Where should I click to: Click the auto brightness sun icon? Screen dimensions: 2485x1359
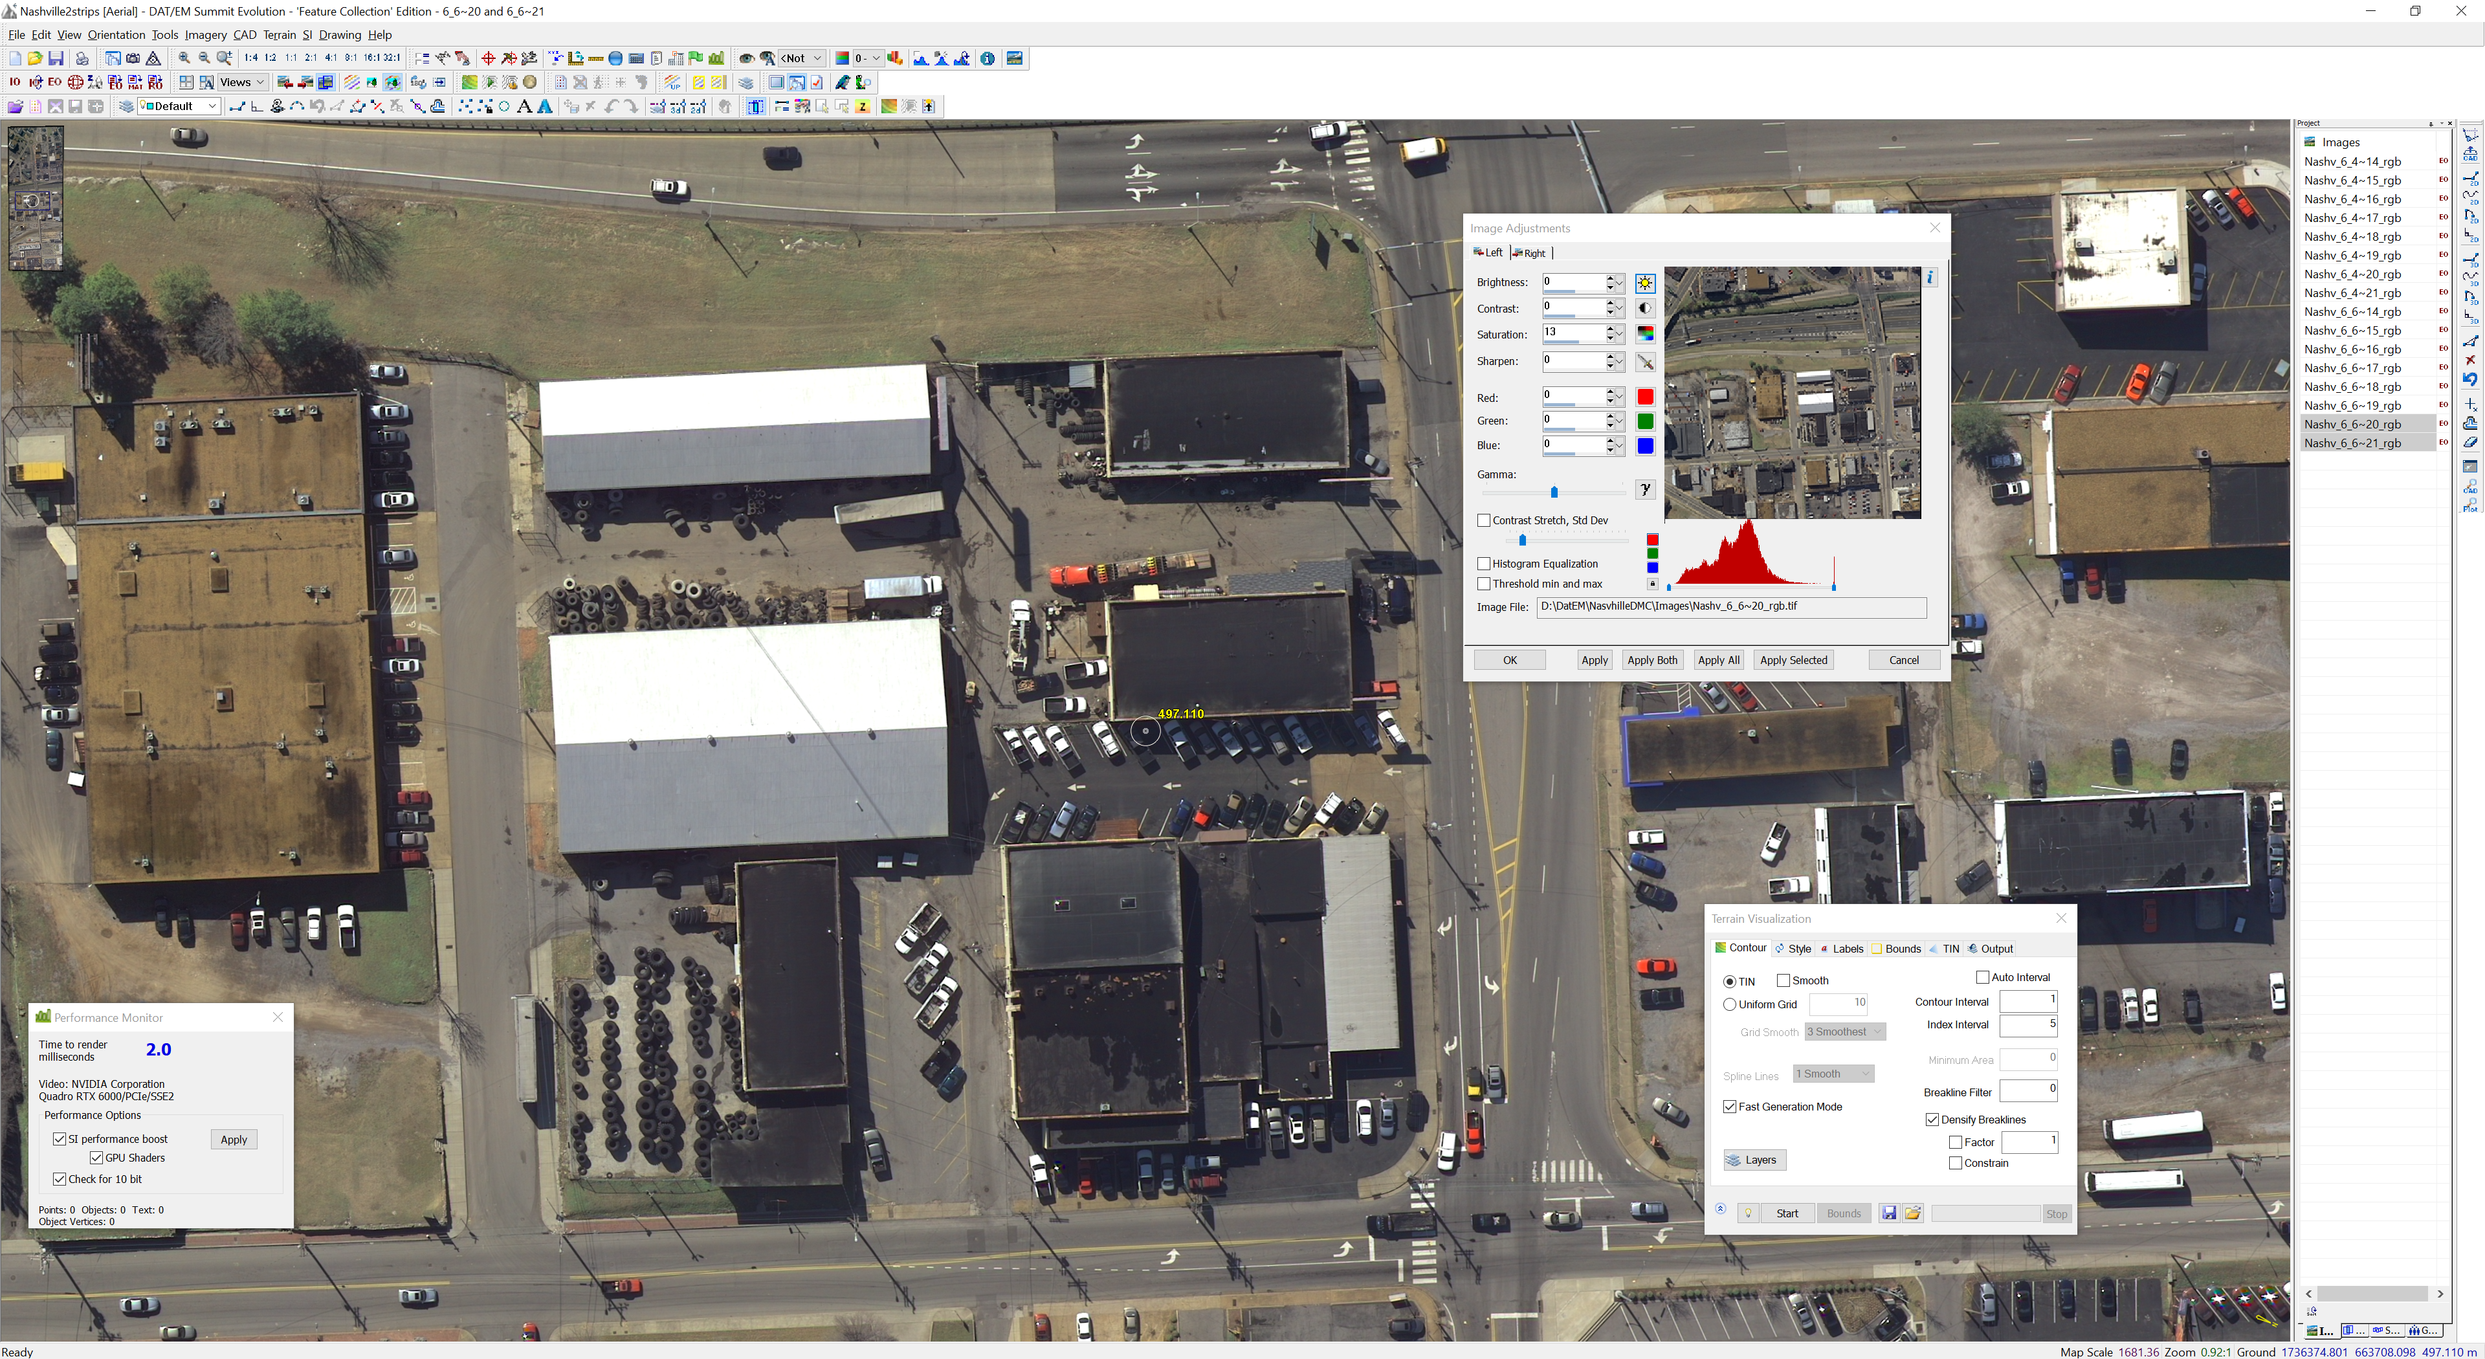[x=1645, y=283]
